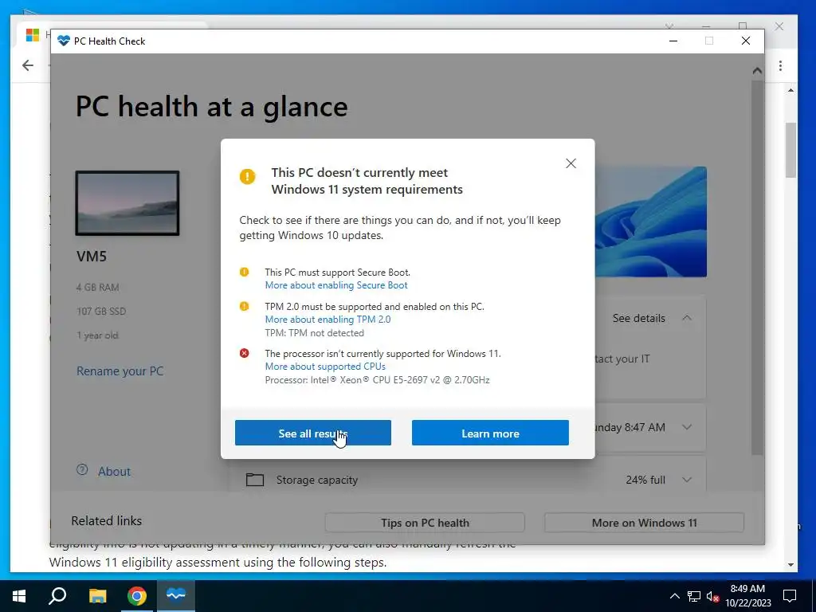The height and width of the screenshot is (612, 816).
Task: Click the Learn more button
Action: (490, 433)
